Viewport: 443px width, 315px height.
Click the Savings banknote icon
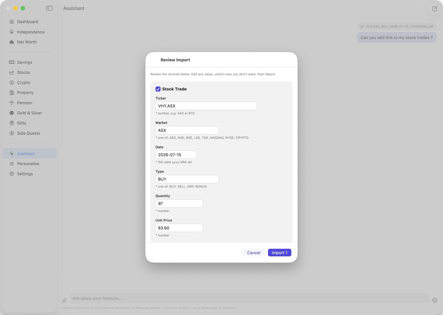pyautogui.click(x=12, y=62)
